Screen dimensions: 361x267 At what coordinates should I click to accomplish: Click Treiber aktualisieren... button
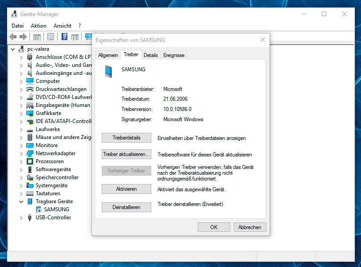[x=126, y=154]
